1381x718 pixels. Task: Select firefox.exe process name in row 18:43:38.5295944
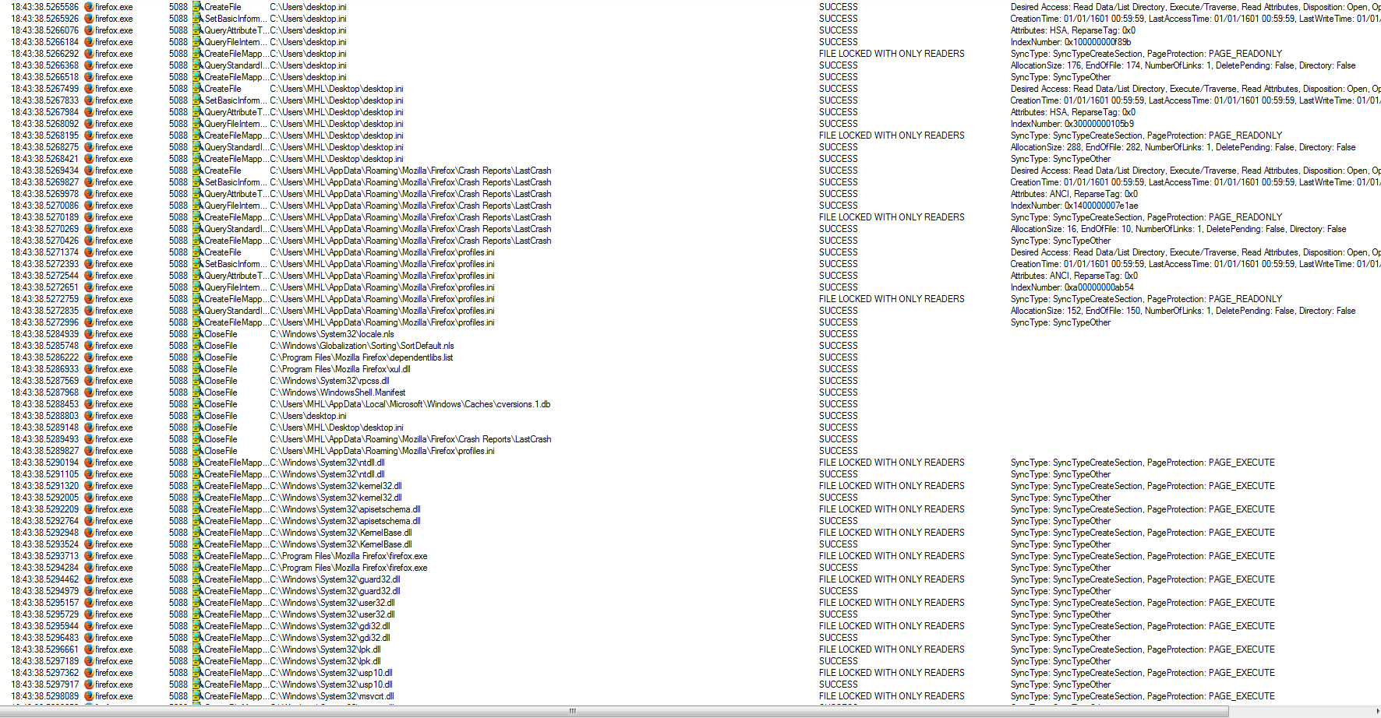point(114,626)
